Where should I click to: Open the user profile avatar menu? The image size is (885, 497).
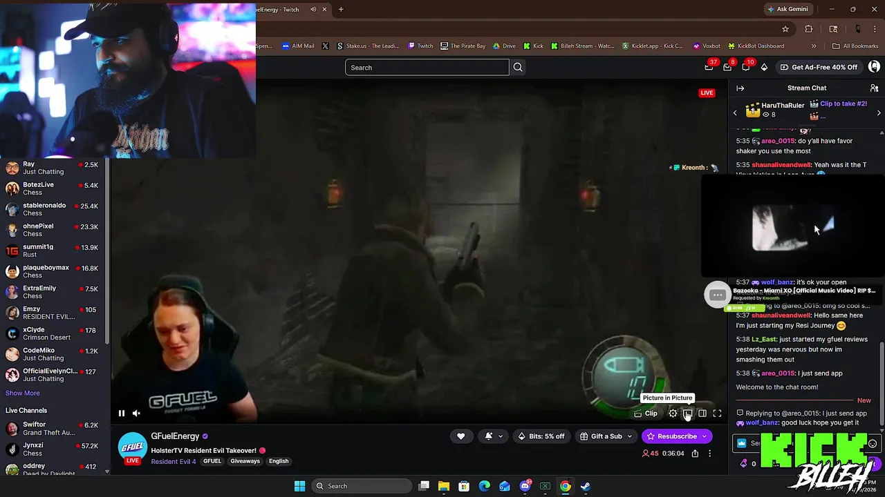tap(874, 67)
